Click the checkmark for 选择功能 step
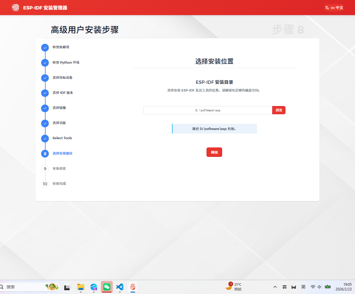This screenshot has width=355, height=294. click(45, 123)
